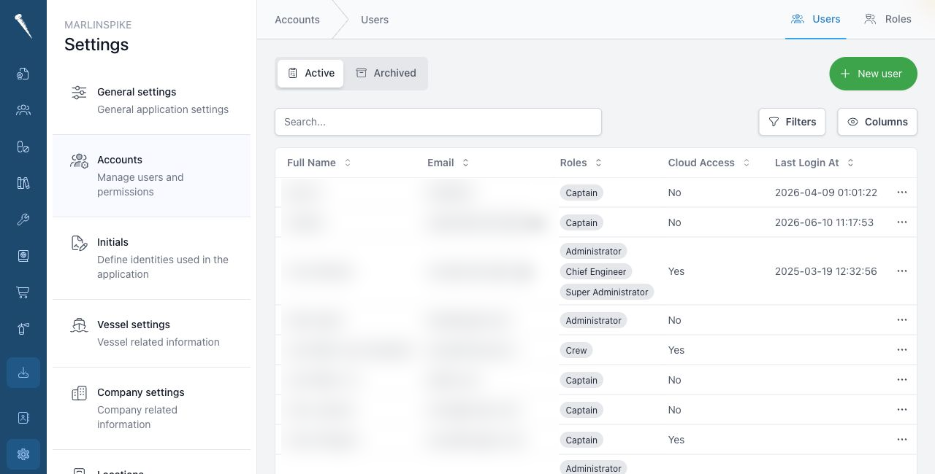Open Initials settings menu item
Screen dimensions: 935x474
coord(151,258)
